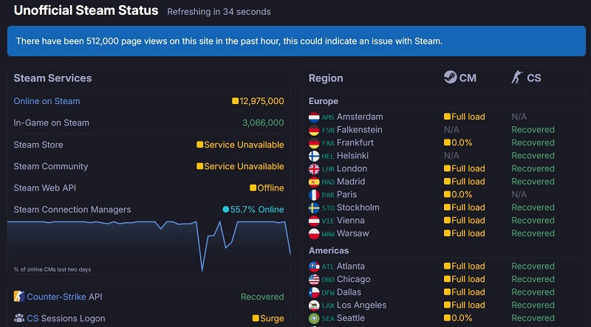The image size is (591, 327).
Task: Open the Online on Steam link
Action: 47,101
